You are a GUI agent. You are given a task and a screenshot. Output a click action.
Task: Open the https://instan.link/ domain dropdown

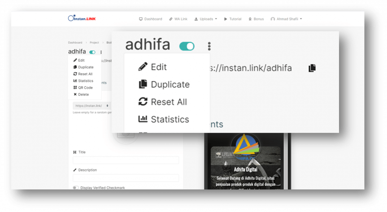pos(91,106)
